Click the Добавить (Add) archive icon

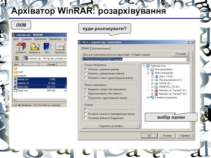(21, 47)
